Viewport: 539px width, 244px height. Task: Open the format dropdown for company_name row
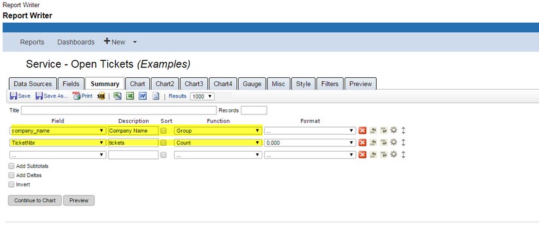click(309, 131)
